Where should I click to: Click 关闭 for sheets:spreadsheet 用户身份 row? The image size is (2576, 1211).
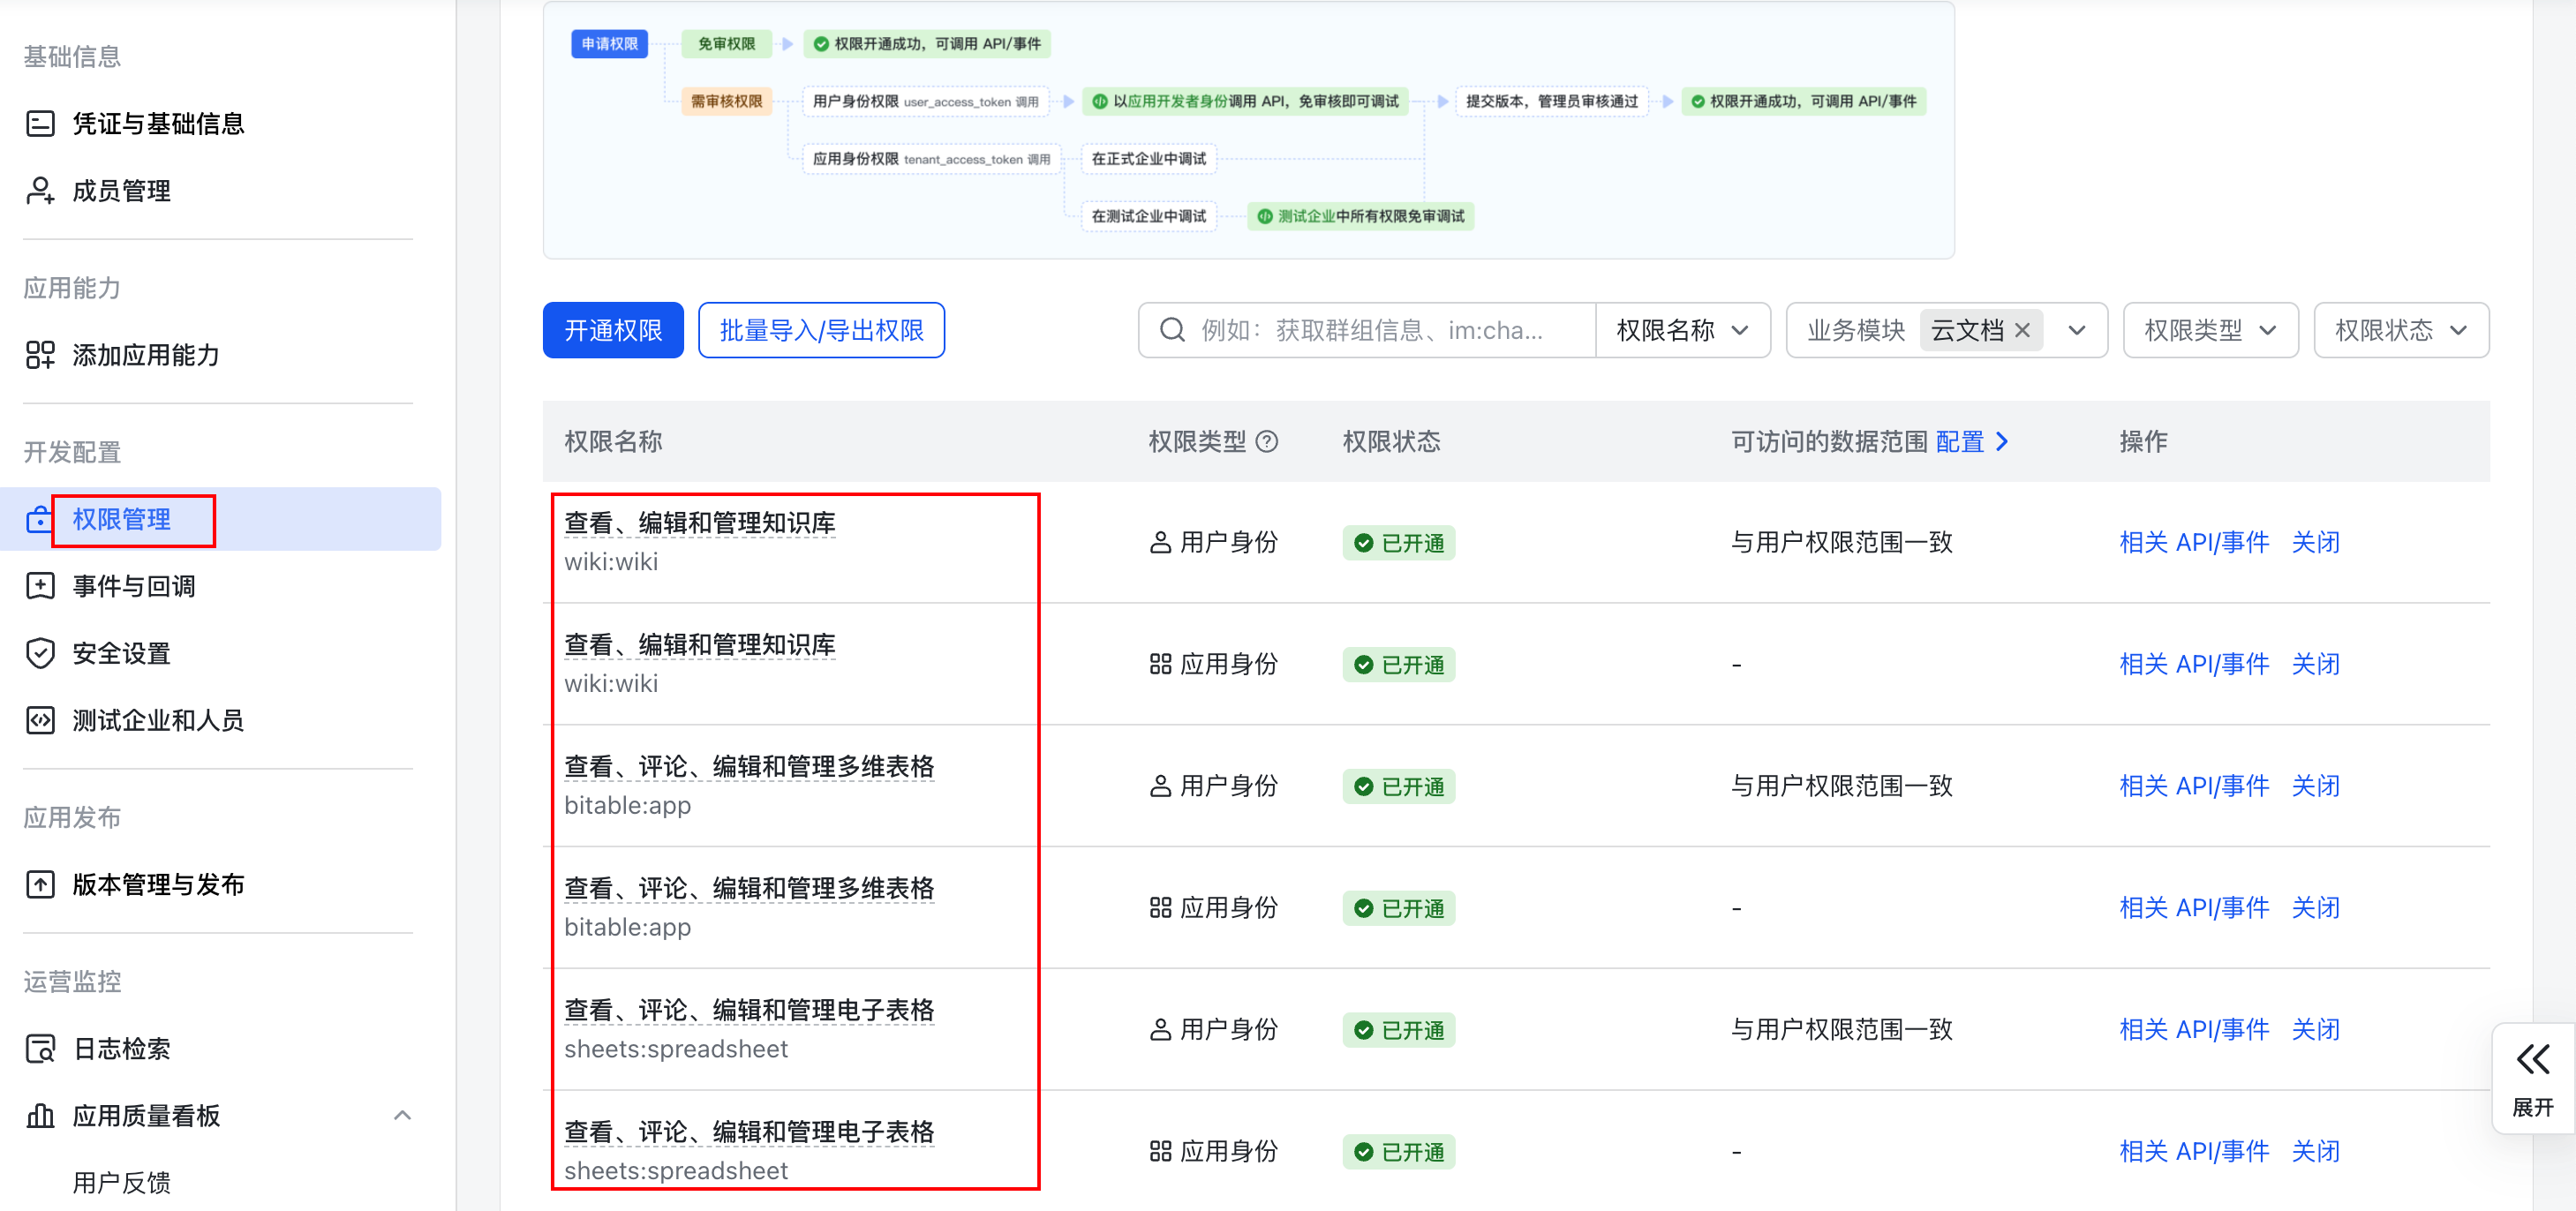2315,1030
